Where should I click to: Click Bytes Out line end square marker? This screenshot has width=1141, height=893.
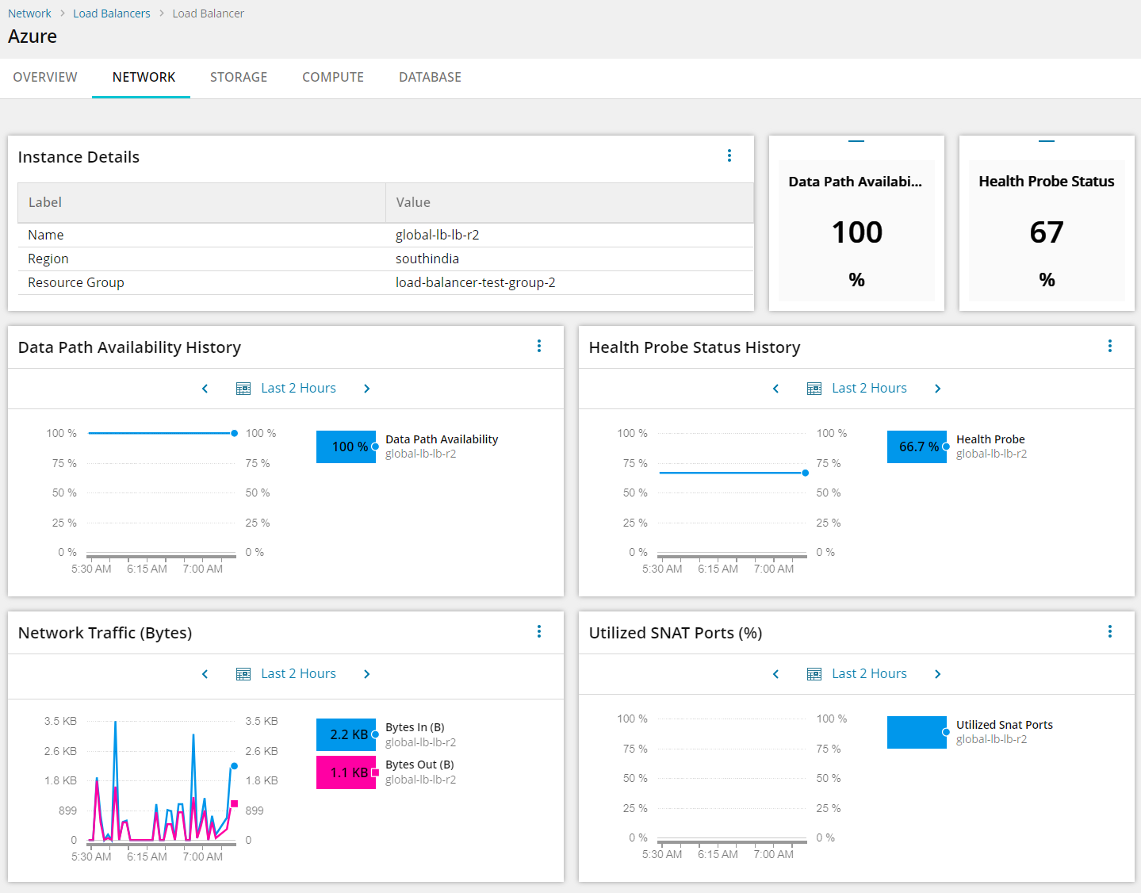pos(234,803)
